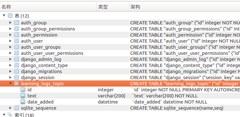Click the django_session table icon
Viewport: 240px width, 117px height.
coord(16,77)
